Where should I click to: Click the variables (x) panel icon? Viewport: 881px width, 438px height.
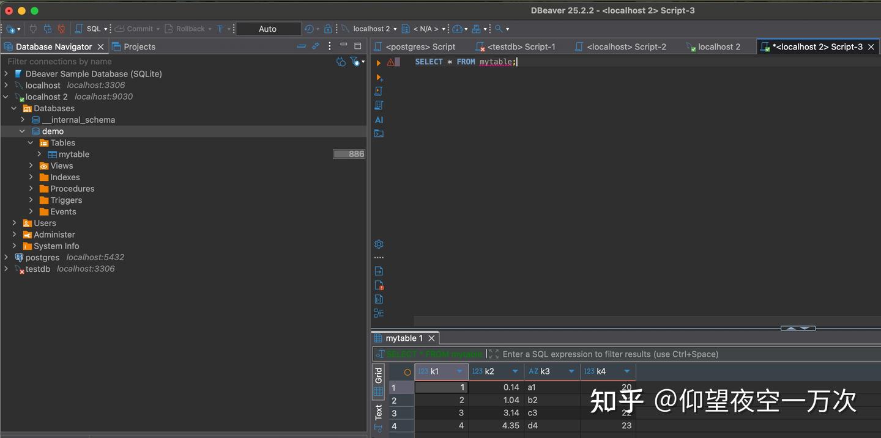379,299
